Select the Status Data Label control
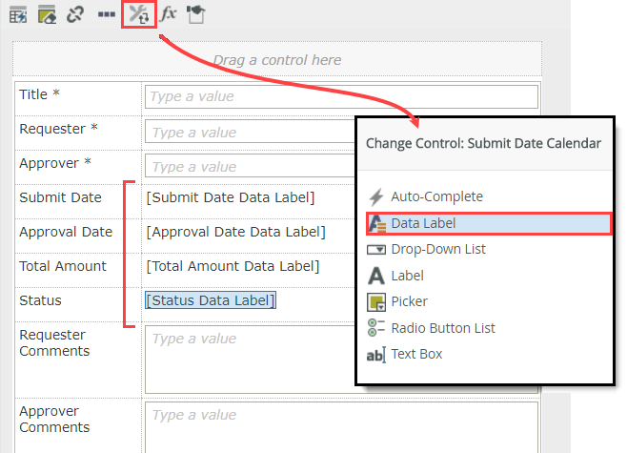627x453 pixels. (x=211, y=300)
